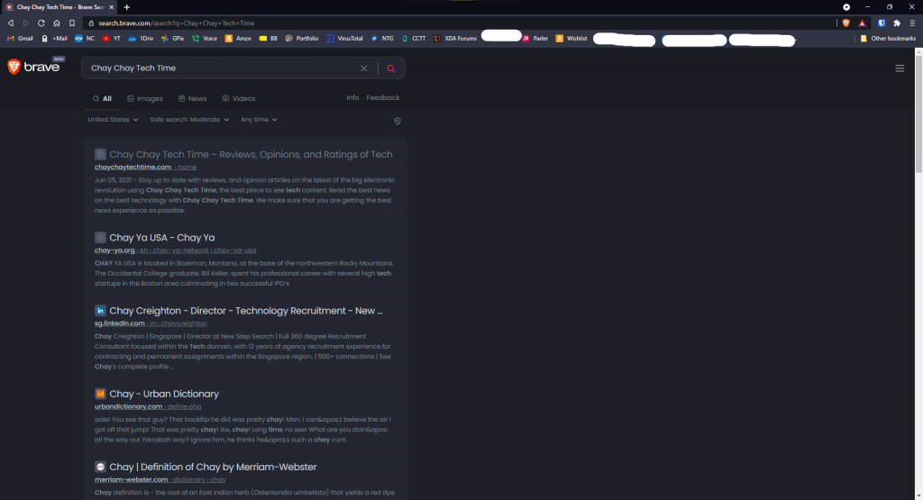Screen dimensions: 923x500
Task: Switch to the News tab
Action: (193, 98)
